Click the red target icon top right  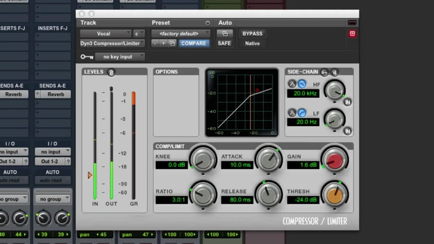352,34
